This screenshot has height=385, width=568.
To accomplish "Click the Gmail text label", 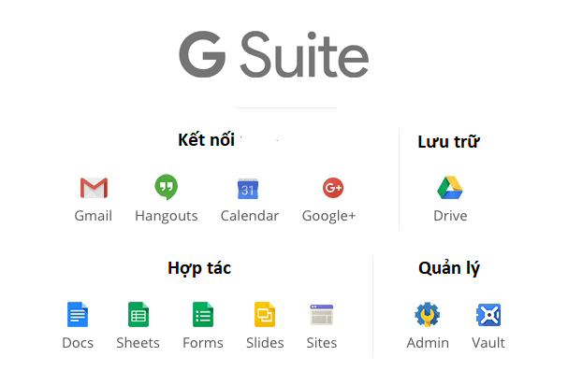I will tap(93, 216).
